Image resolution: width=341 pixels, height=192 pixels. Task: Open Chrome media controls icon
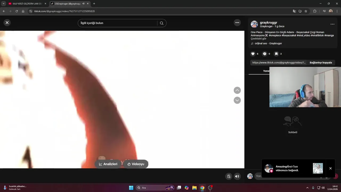pyautogui.click(x=324, y=11)
